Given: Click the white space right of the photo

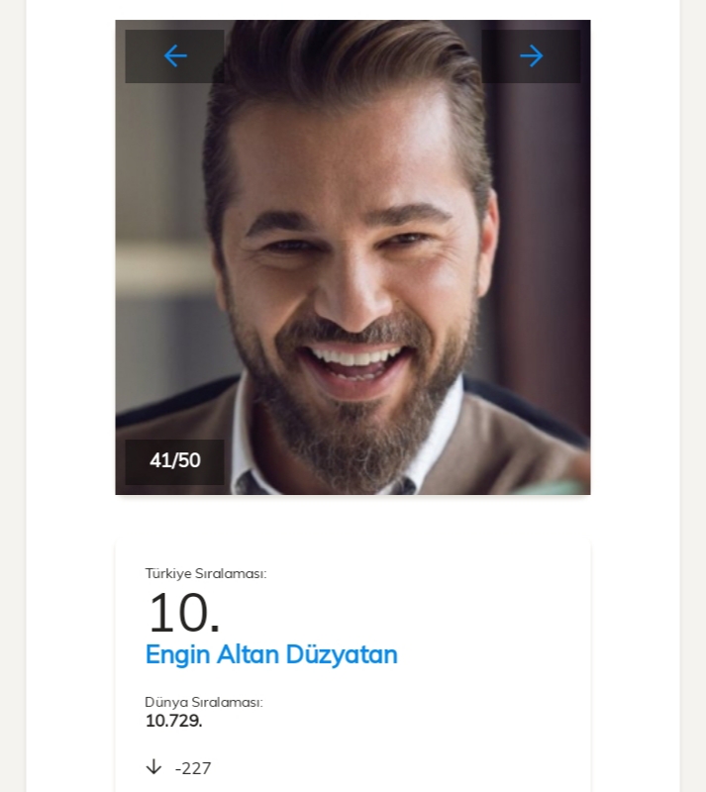Looking at the screenshot, I should (634, 257).
